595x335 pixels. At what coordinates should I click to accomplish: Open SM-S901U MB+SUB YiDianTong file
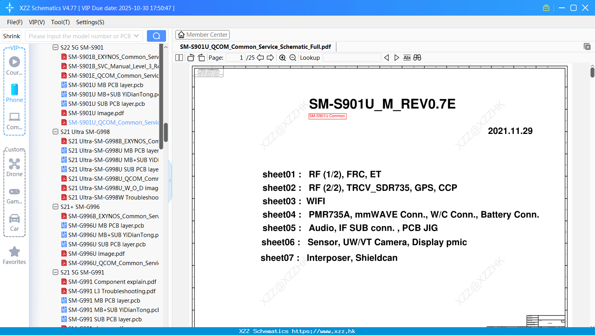110,94
